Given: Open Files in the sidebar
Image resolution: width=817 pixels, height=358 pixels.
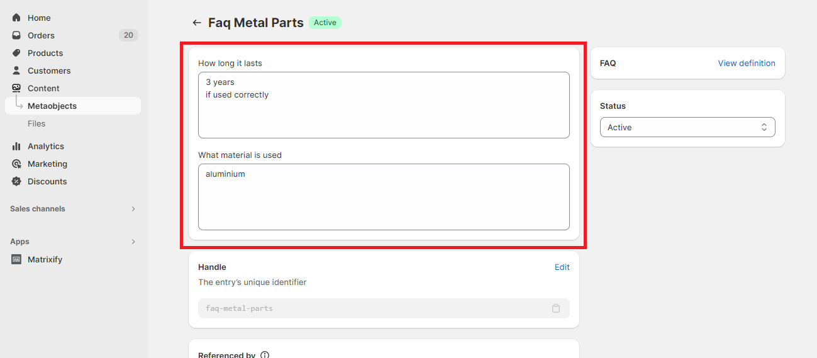Looking at the screenshot, I should [36, 123].
